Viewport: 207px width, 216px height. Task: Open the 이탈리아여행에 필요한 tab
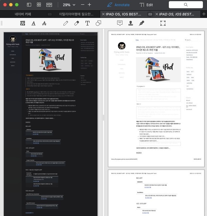76,14
